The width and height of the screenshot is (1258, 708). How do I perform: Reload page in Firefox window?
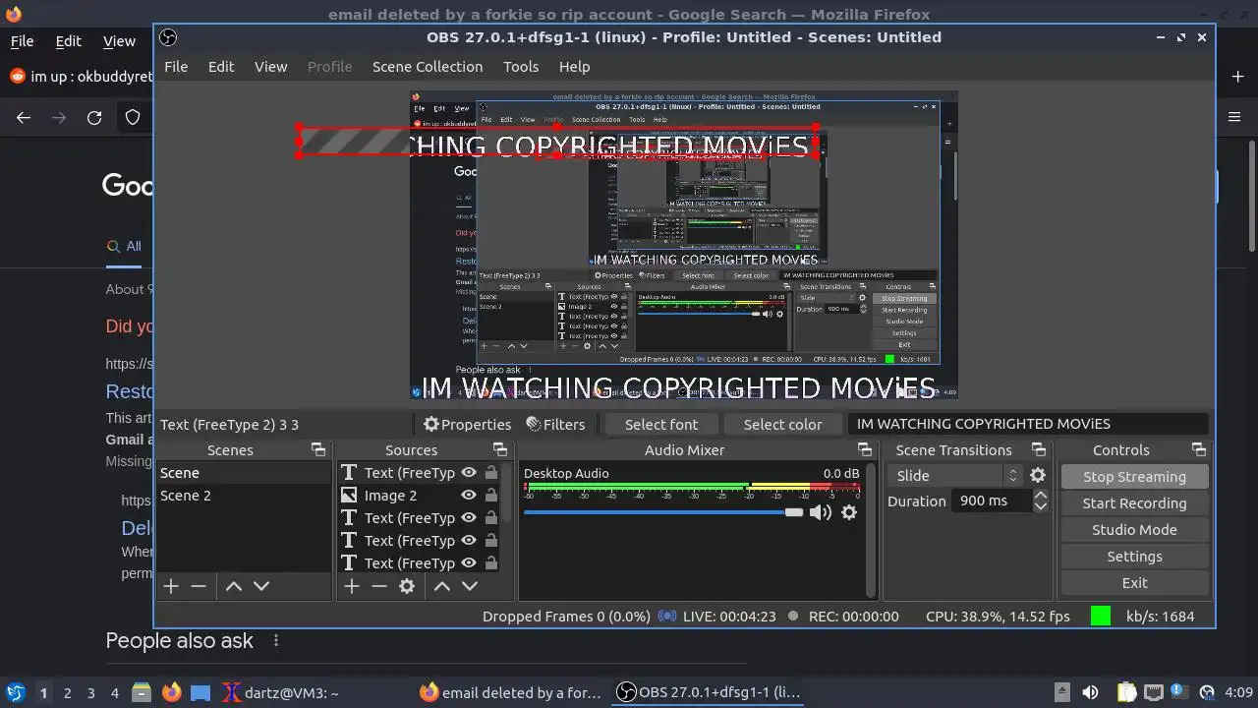94,118
